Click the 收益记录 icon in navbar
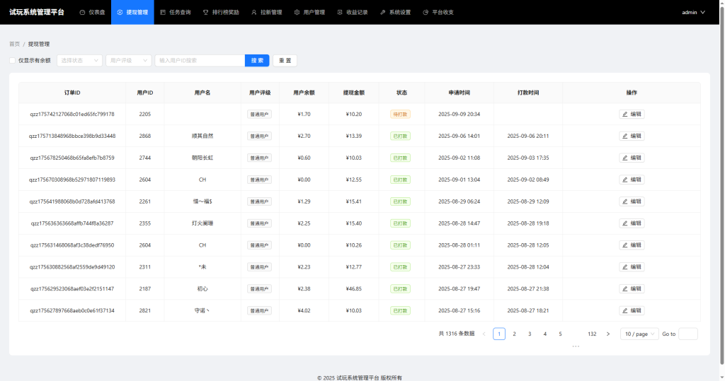The height and width of the screenshot is (381, 725). coord(340,13)
